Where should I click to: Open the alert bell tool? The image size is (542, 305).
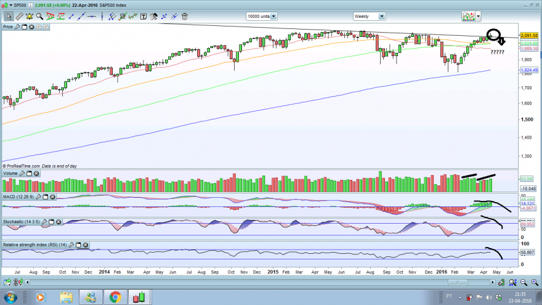(x=30, y=16)
